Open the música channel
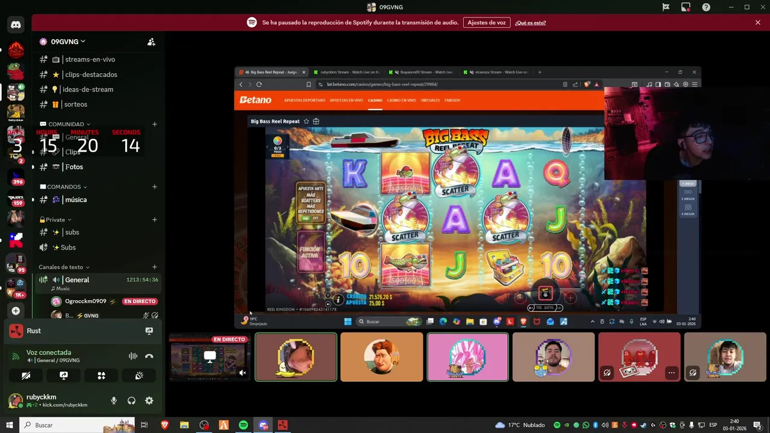This screenshot has height=433, width=770. coord(97,200)
